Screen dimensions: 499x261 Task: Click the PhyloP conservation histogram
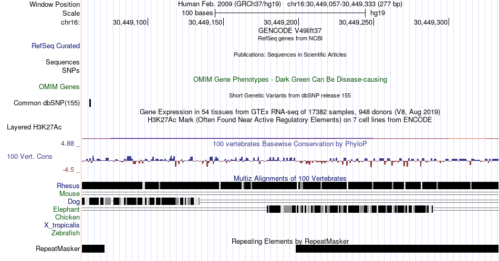290,161
